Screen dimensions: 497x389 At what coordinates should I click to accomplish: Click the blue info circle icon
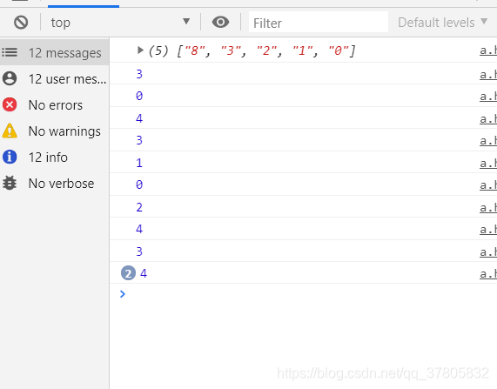10,157
